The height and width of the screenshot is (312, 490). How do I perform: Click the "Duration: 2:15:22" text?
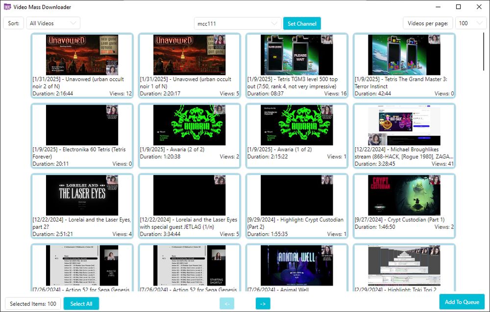pyautogui.click(x=268, y=156)
